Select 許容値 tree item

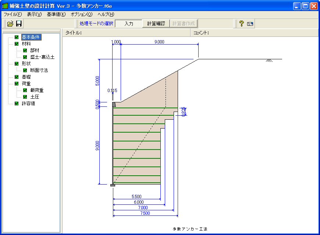[x=28, y=104]
